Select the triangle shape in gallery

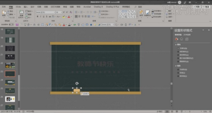126,14
